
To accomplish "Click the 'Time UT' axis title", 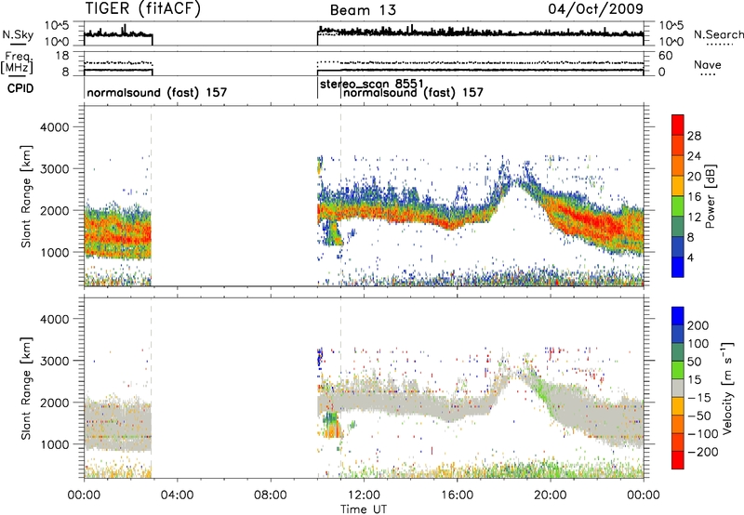I will coord(364,508).
